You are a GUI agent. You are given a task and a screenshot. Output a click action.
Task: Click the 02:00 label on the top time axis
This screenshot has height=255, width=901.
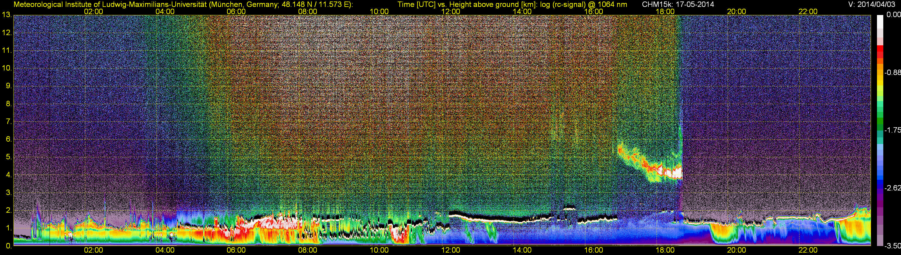[93, 11]
